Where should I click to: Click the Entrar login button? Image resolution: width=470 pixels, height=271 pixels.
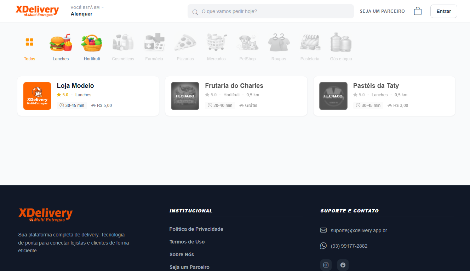tap(443, 11)
